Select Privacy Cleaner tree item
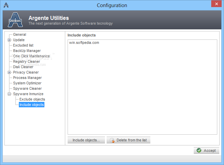The height and width of the screenshot is (165, 224). pyautogui.click(x=26, y=73)
